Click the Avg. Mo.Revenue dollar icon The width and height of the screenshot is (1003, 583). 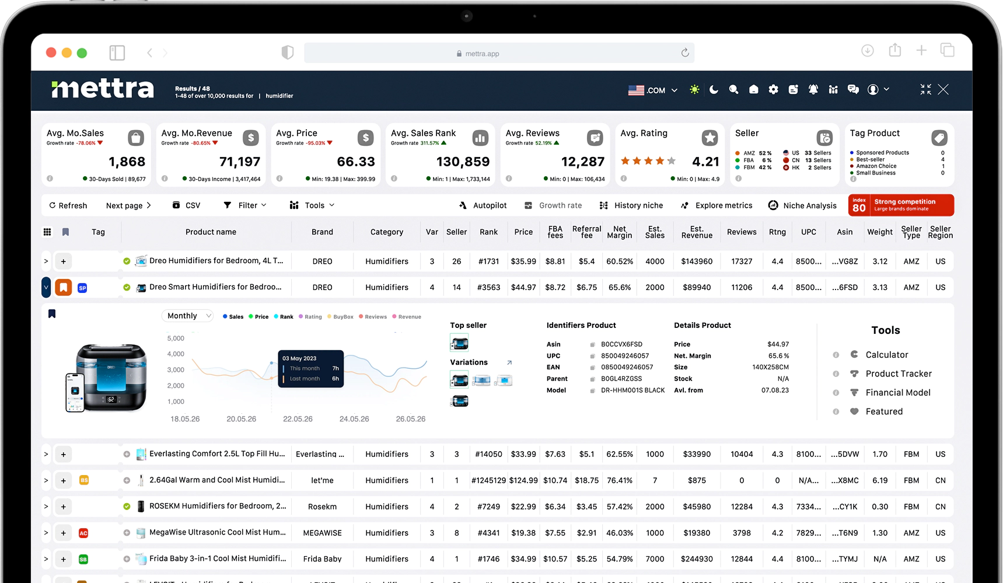tap(251, 138)
